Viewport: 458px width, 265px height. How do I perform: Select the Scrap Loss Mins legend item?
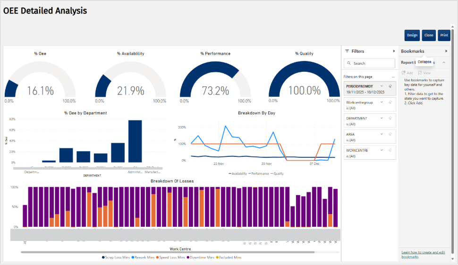pos(116,257)
